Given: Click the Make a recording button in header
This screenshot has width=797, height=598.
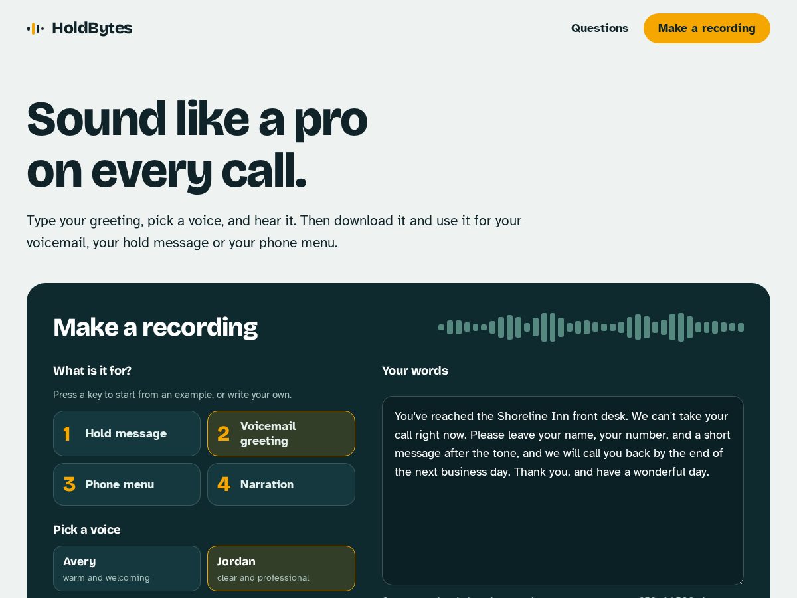Looking at the screenshot, I should 707,28.
